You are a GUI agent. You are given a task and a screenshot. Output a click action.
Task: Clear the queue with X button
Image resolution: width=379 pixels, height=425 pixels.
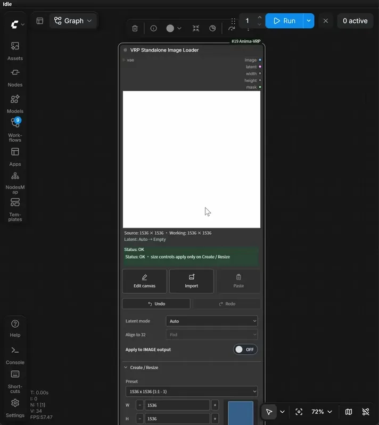pyautogui.click(x=326, y=21)
